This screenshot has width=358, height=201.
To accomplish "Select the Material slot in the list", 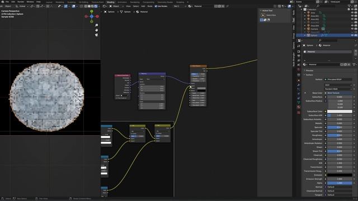I will pos(328,52).
